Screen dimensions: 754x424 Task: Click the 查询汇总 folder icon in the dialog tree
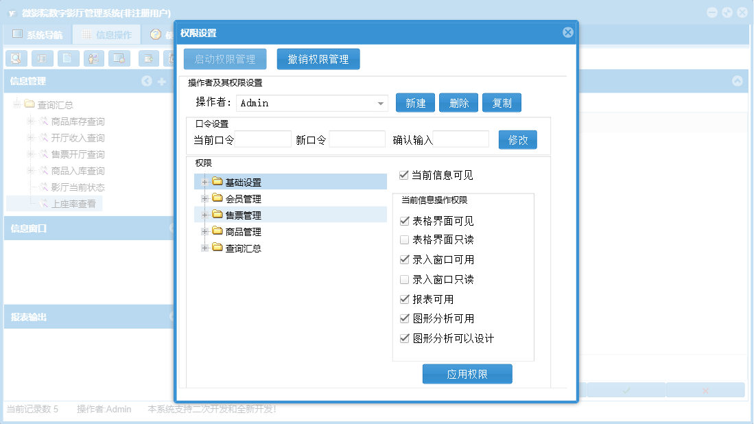click(217, 247)
